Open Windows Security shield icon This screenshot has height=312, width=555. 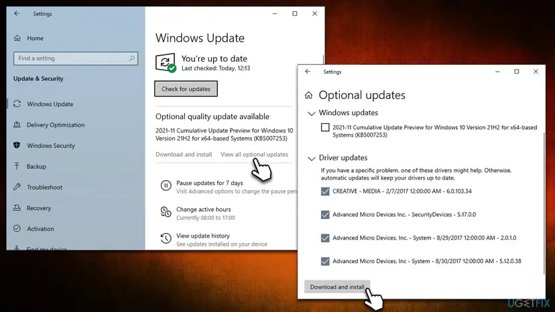coord(17,145)
